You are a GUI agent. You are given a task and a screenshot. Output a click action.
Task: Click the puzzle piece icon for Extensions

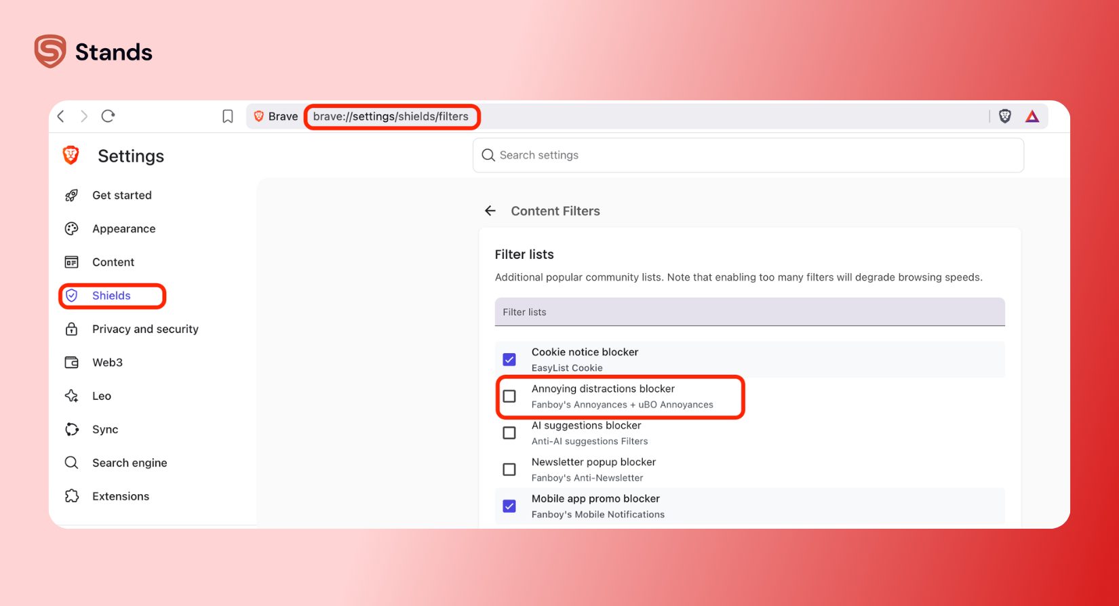(x=71, y=496)
